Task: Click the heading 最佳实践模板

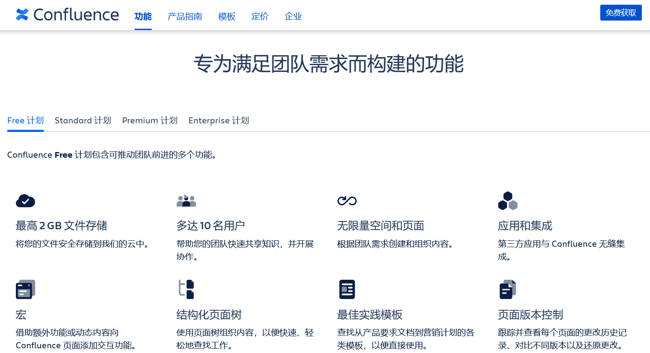Action: [370, 314]
